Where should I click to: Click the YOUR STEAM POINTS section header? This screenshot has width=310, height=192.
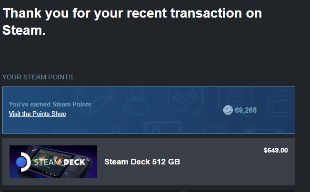(x=38, y=77)
